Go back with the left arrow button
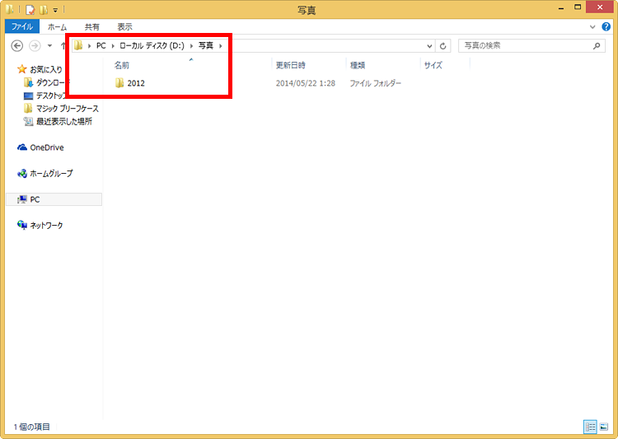 pos(17,46)
